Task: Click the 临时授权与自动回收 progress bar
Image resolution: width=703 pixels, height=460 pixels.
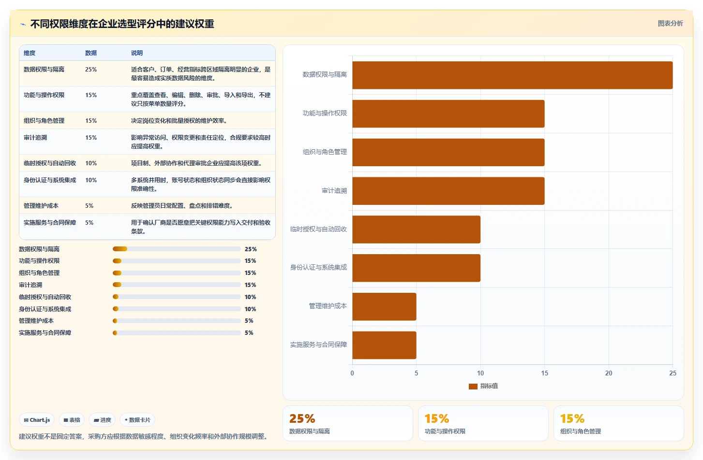Action: point(177,297)
